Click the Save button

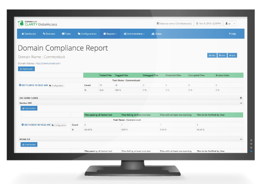click(x=222, y=55)
